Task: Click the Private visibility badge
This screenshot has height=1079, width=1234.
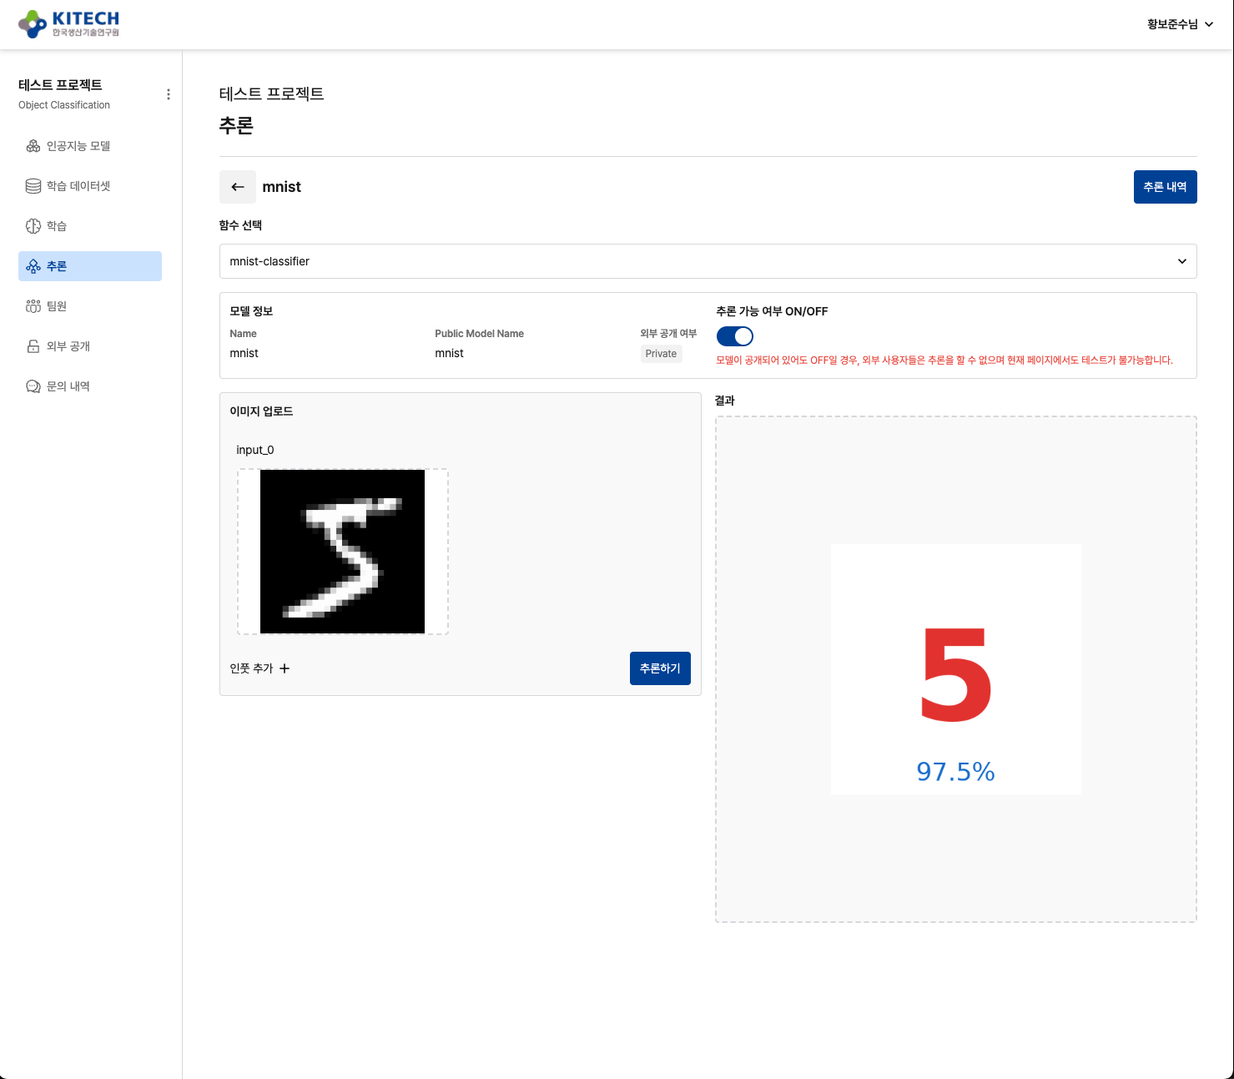Action: click(661, 354)
